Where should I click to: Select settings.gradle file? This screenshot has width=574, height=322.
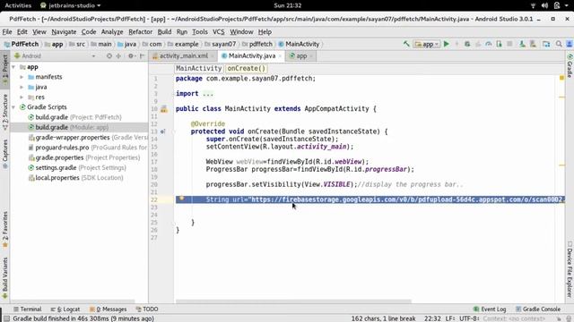coord(77,167)
